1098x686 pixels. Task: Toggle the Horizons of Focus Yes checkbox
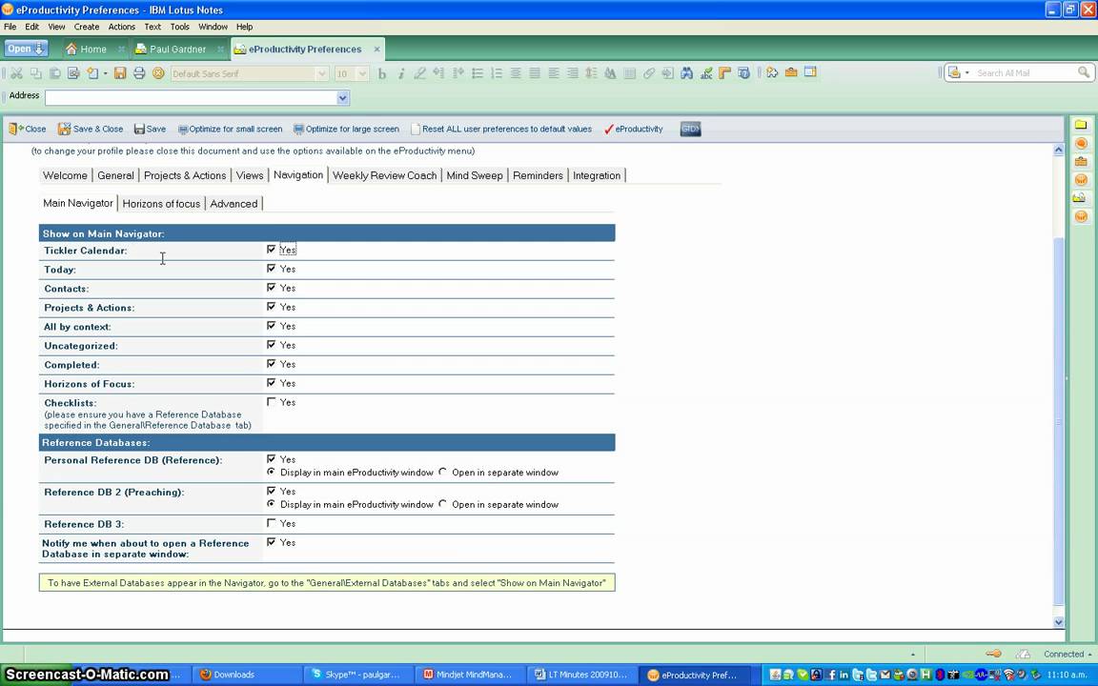[271, 383]
